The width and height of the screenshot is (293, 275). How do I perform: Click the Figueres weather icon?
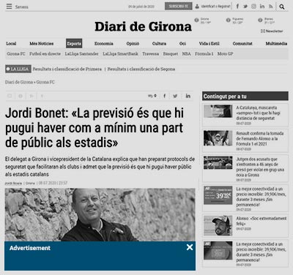(229, 20)
